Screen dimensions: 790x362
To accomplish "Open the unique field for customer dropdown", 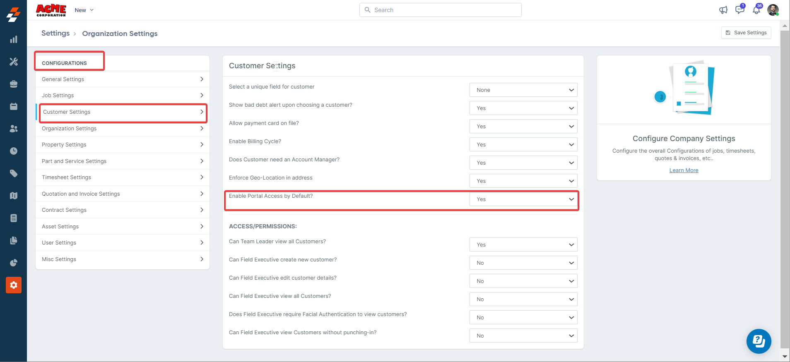I will [523, 90].
